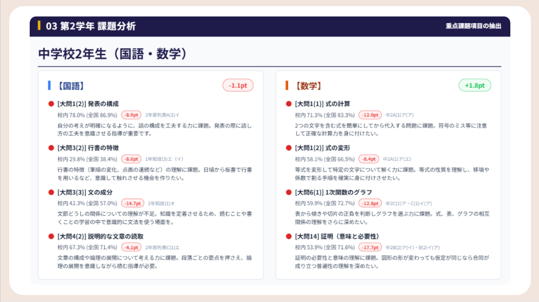The image size is (539, 302).
Task: Click the code 2年思判表A(1)イ
Action: point(162,115)
